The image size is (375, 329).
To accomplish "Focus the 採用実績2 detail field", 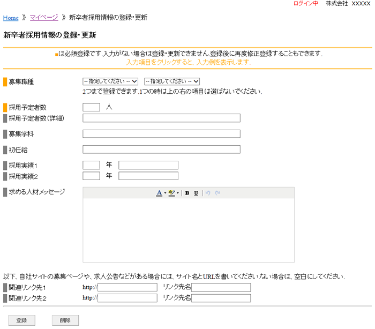I will pyautogui.click(x=148, y=176).
